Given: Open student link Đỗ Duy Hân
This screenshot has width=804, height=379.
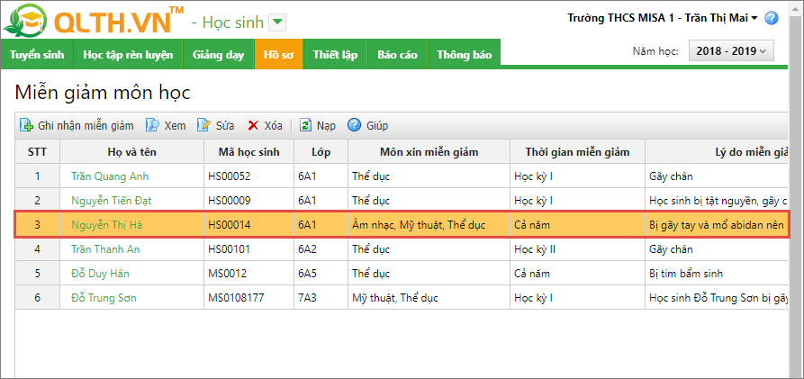Looking at the screenshot, I should [100, 274].
